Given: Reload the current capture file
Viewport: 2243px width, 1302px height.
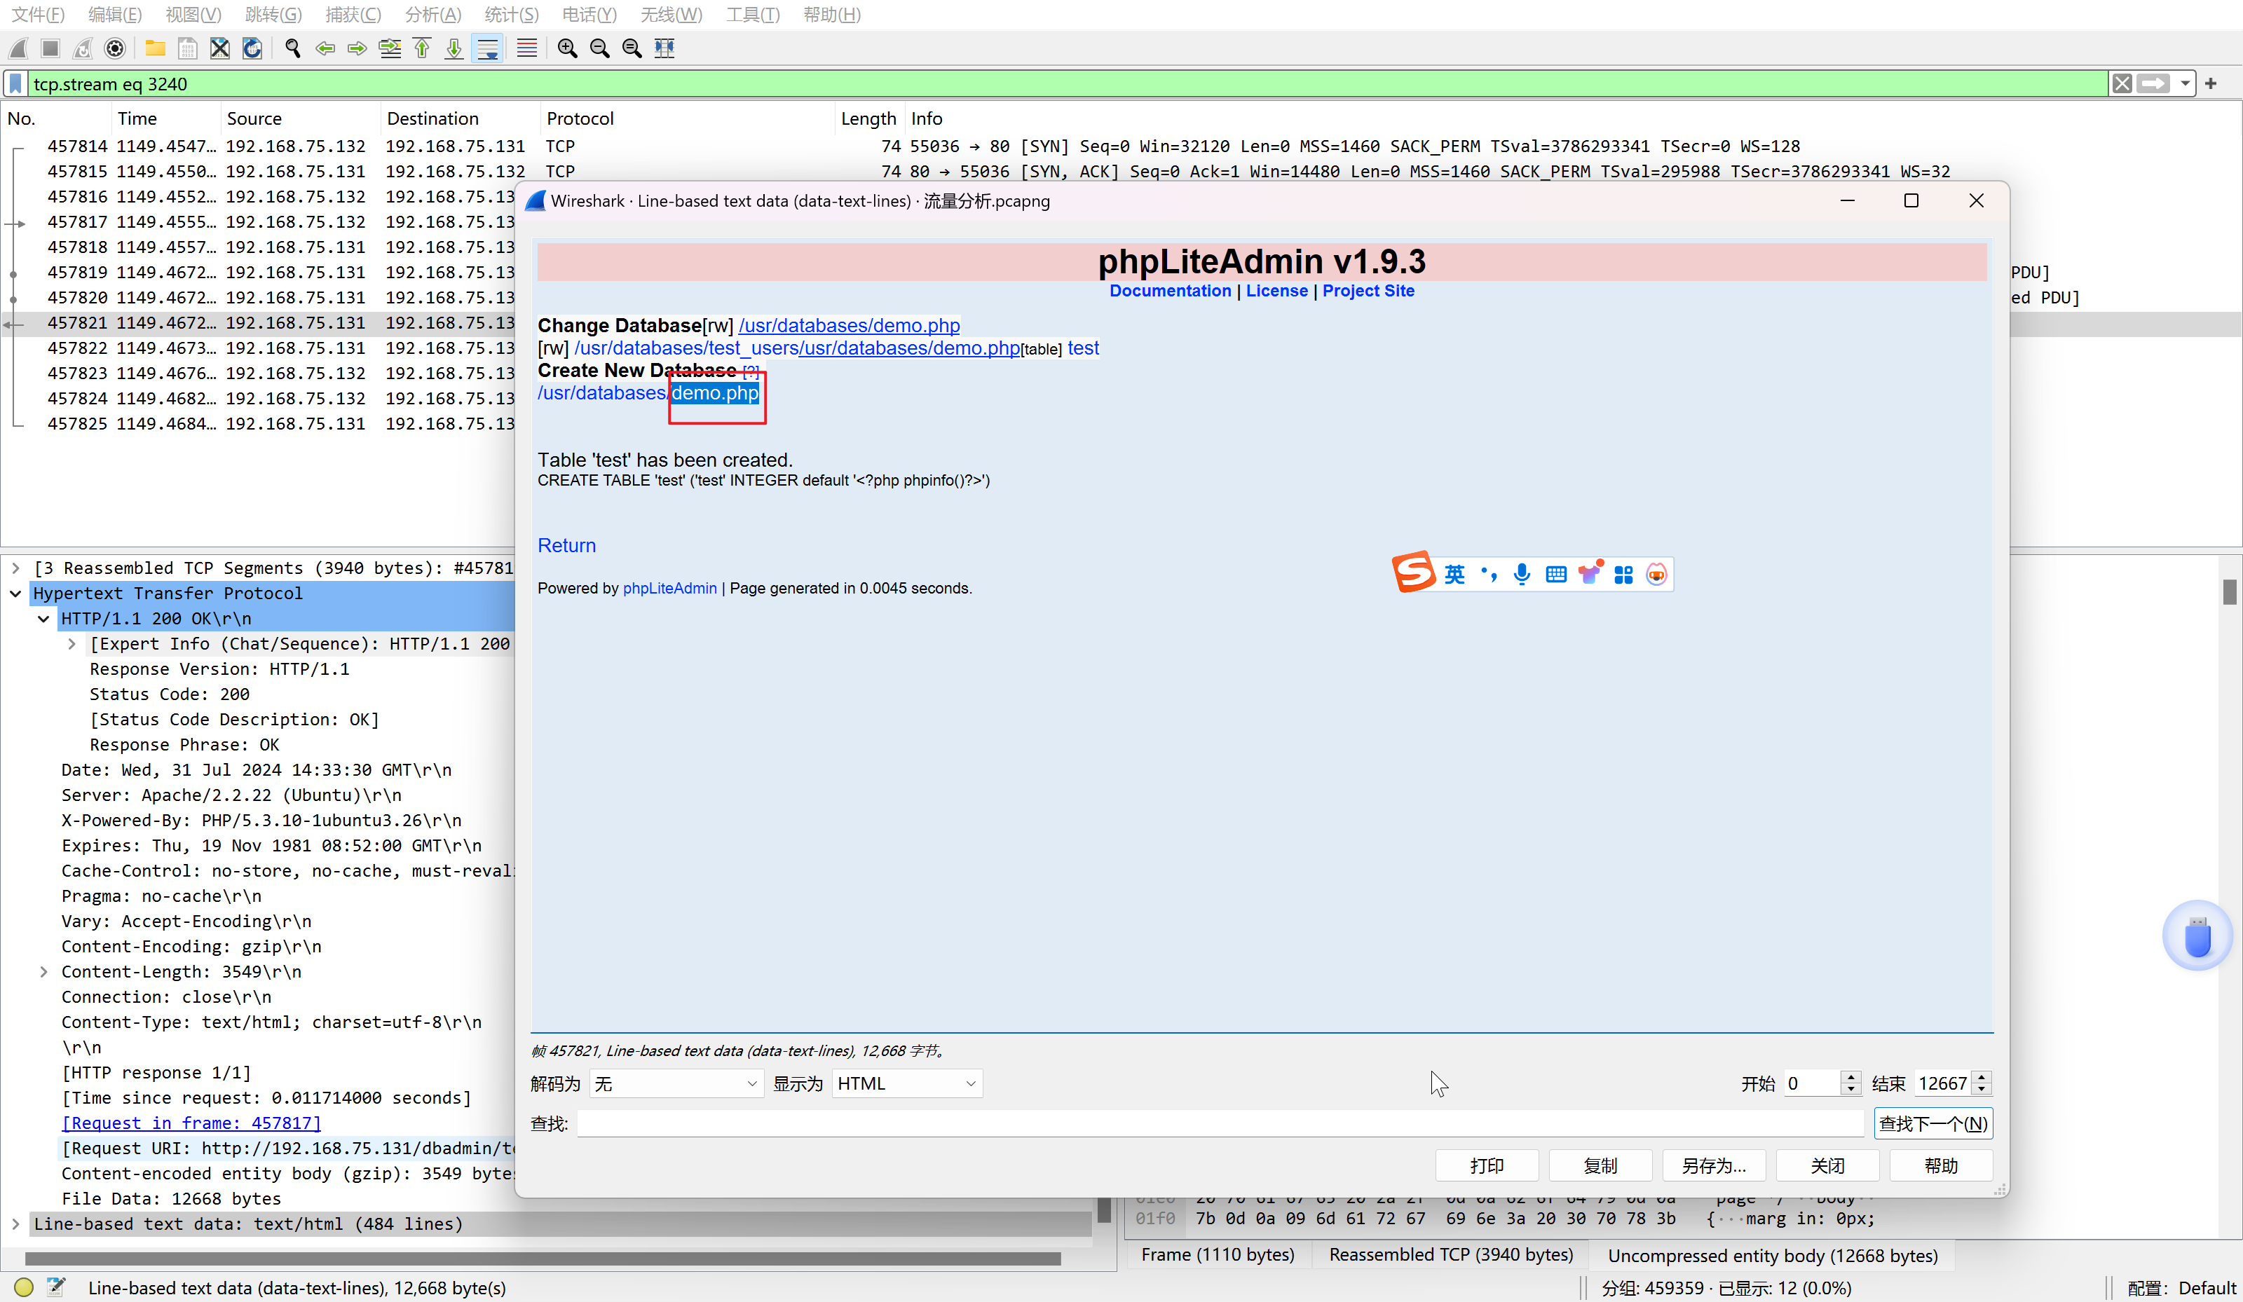Looking at the screenshot, I should [x=253, y=49].
